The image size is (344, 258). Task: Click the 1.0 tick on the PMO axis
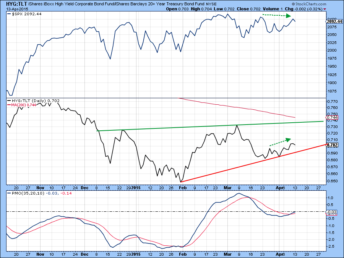pos(330,198)
